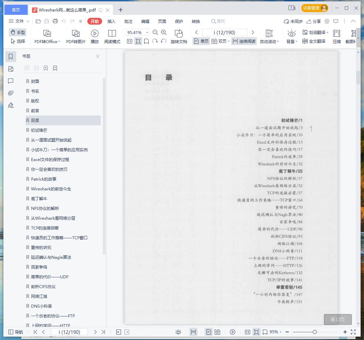Image resolution: width=364 pixels, height=340 pixels.
Task: Click 未同步 sync status
Action: click(x=293, y=21)
